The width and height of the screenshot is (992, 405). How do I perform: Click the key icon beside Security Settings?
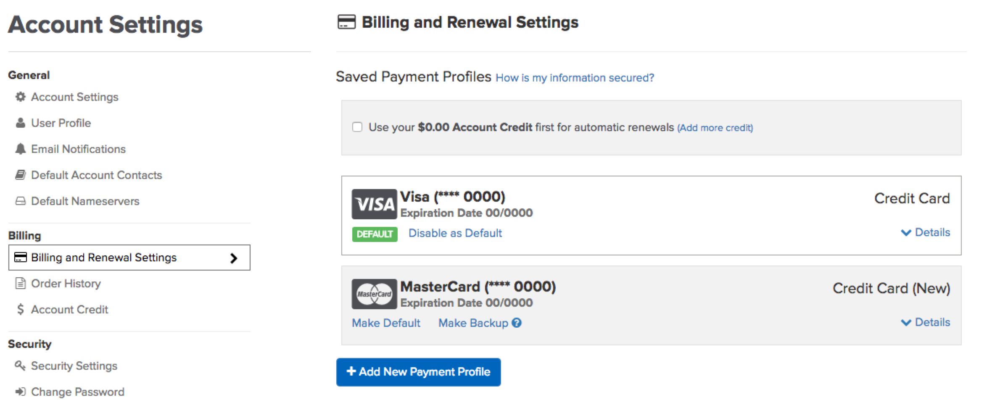pyautogui.click(x=20, y=366)
